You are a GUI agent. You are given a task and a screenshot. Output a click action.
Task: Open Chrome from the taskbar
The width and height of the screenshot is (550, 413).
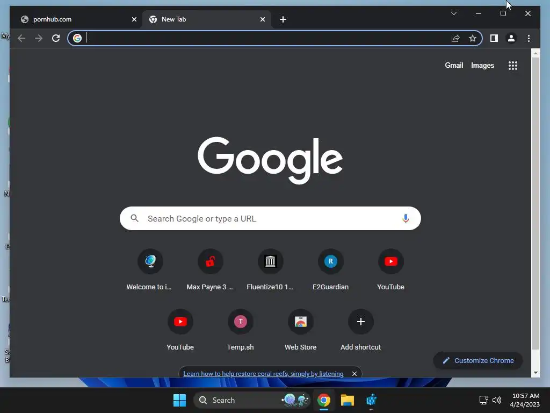324,400
